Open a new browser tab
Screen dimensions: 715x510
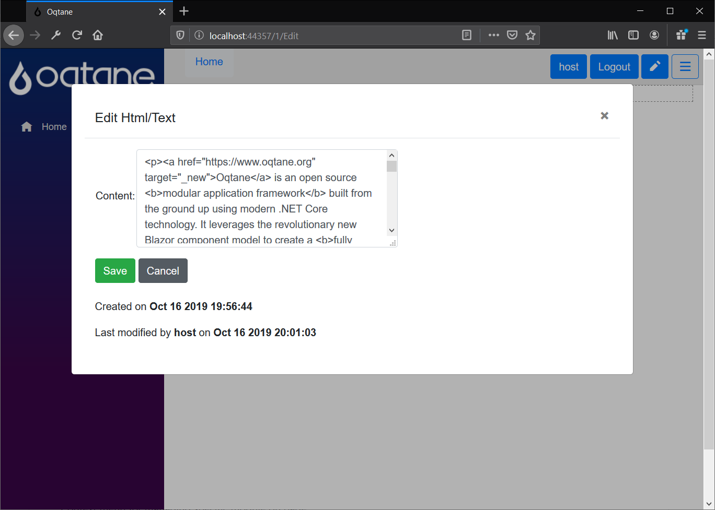click(184, 11)
